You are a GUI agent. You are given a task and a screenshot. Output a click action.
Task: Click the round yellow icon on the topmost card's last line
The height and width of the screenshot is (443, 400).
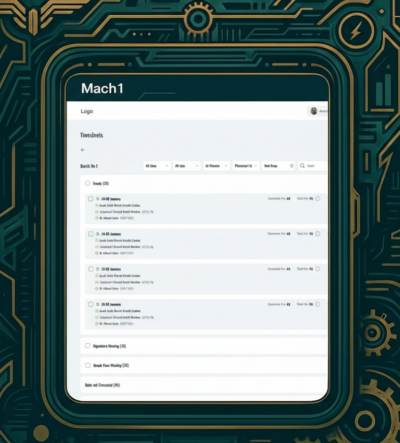click(97, 218)
